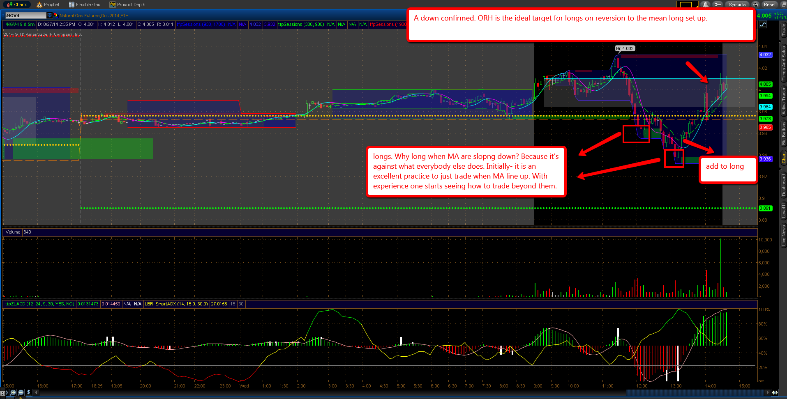Open the Big Buttons side tab
Screen dimensions: 787x399
[783, 133]
